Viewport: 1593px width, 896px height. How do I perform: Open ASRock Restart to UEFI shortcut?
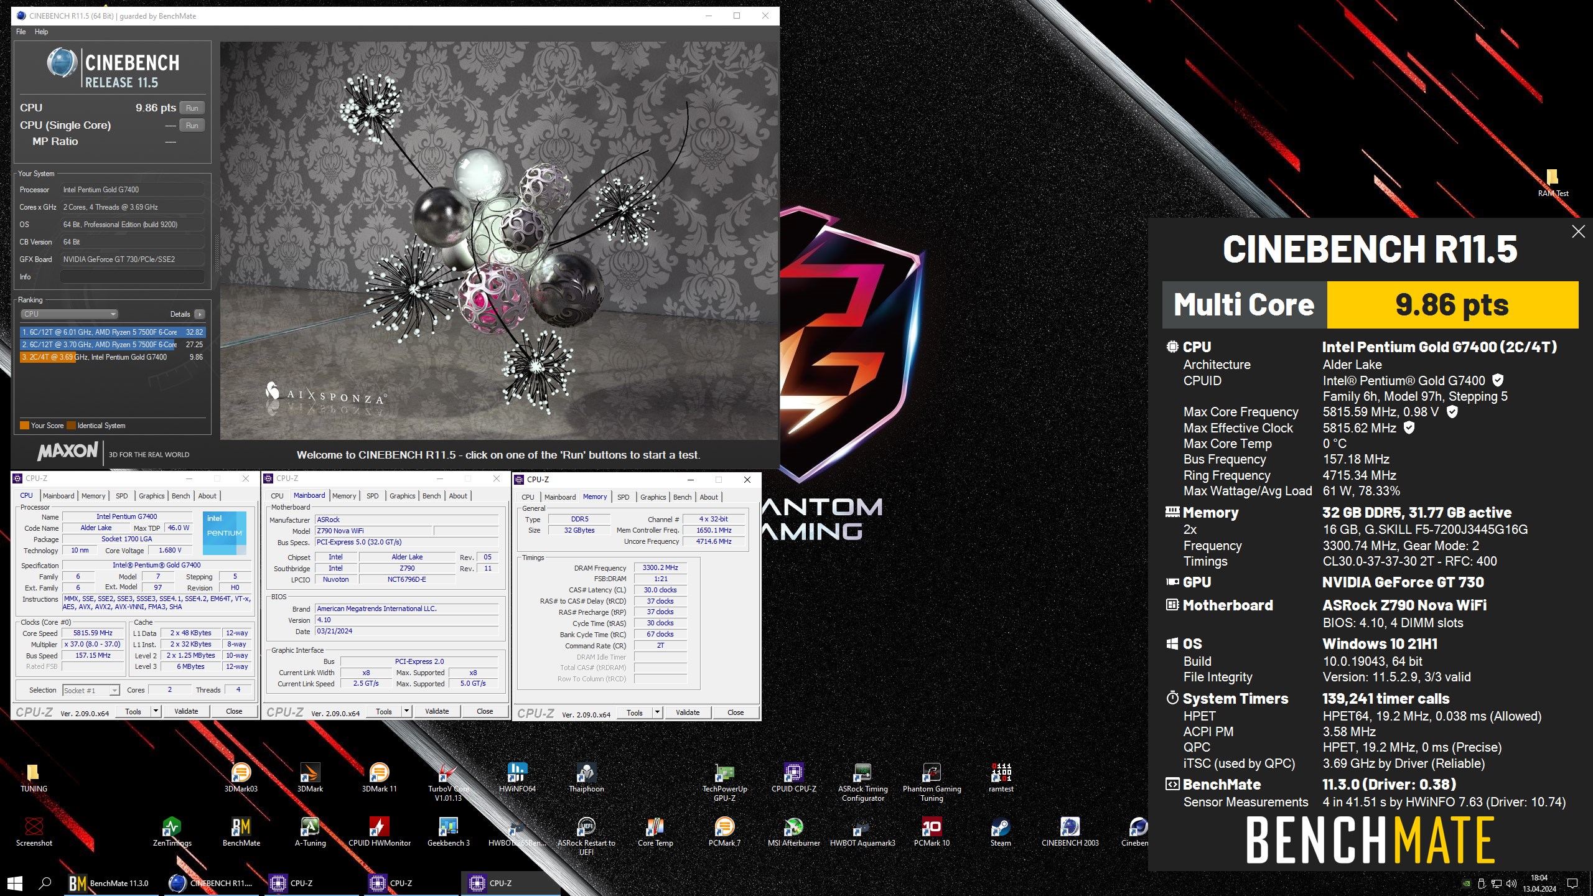(x=586, y=836)
